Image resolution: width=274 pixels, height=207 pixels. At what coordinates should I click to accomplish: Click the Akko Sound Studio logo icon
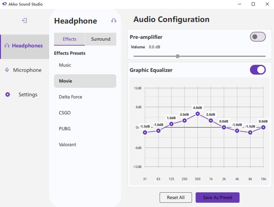4,4
